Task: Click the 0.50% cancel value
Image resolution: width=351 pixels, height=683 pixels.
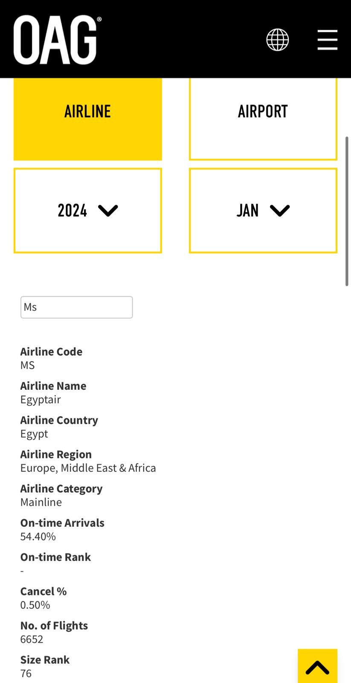Action: [x=35, y=605]
